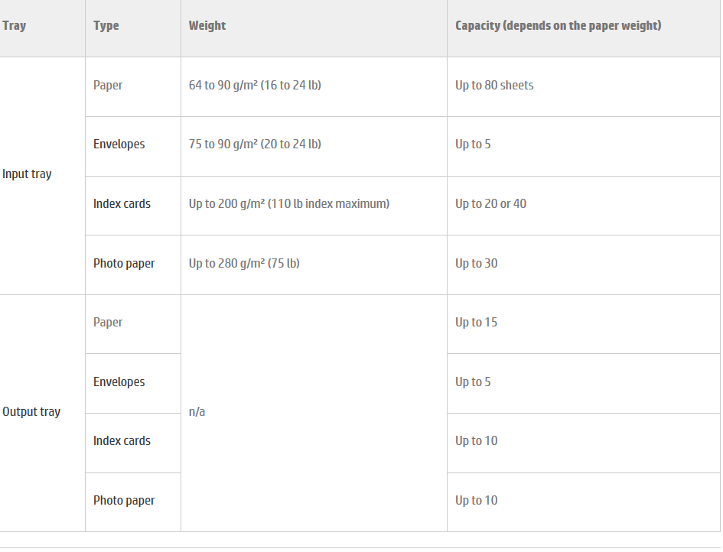
Task: Select "Index cards" in the Input tray section
Action: point(122,204)
